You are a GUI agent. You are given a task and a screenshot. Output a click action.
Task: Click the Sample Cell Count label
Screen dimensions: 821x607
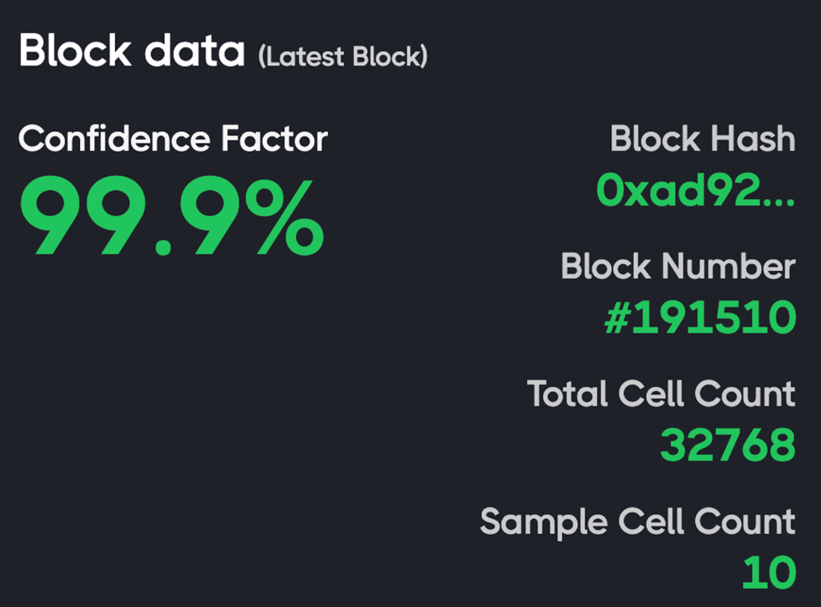click(x=637, y=522)
